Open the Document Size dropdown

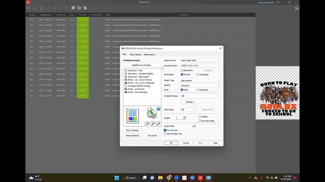200,65
